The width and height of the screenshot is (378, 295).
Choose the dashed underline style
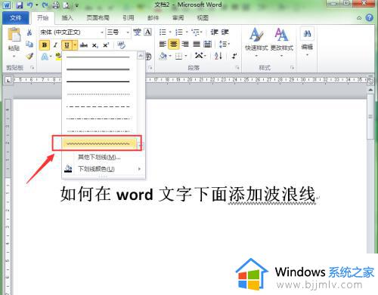tap(98, 106)
